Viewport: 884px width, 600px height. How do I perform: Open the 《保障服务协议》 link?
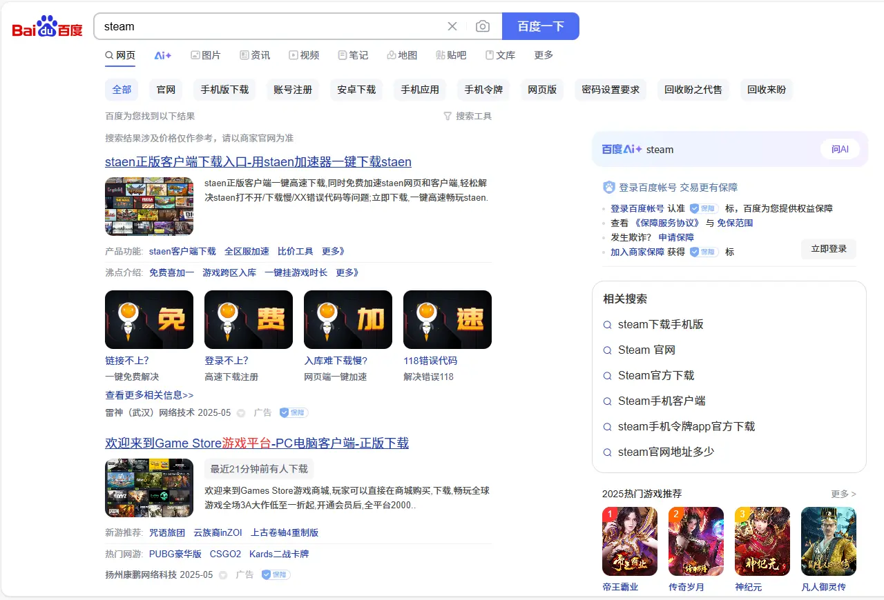click(x=667, y=223)
